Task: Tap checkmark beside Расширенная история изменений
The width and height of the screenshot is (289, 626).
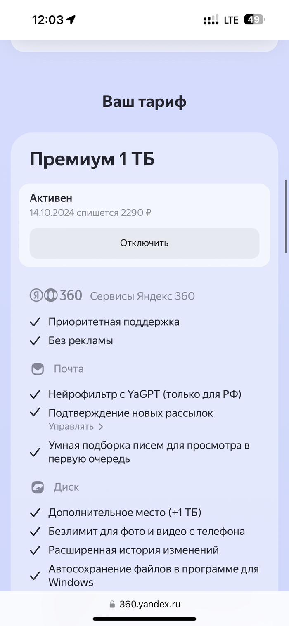Action: click(x=35, y=550)
